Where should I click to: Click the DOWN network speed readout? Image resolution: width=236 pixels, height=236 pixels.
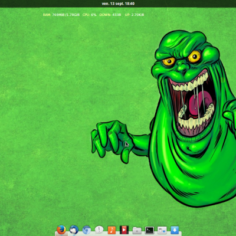point(110,15)
